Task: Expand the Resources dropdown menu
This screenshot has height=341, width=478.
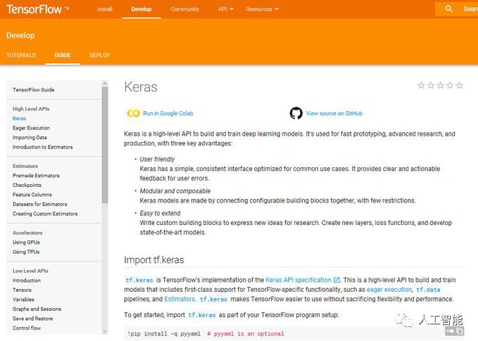Action: click(262, 9)
